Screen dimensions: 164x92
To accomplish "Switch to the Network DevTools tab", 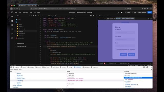I will point(38,67).
